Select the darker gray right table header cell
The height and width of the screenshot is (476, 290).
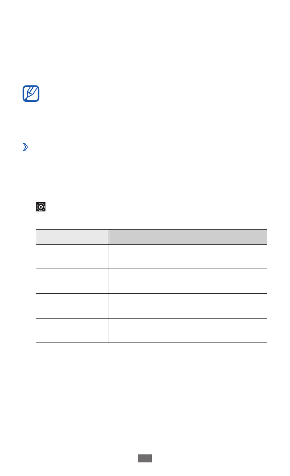[x=188, y=237]
